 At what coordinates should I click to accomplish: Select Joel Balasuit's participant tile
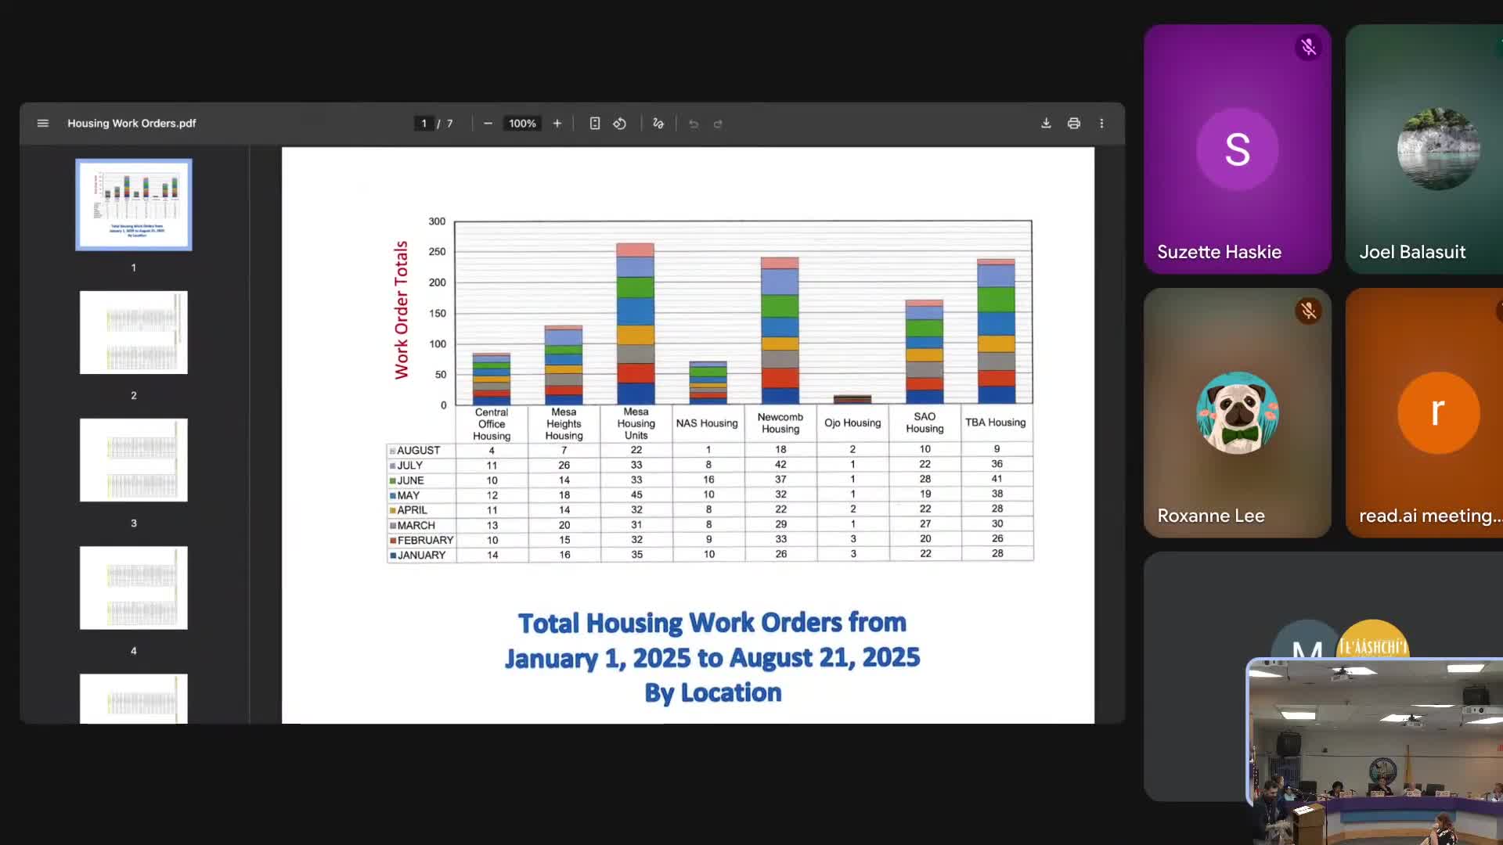coord(1423,149)
